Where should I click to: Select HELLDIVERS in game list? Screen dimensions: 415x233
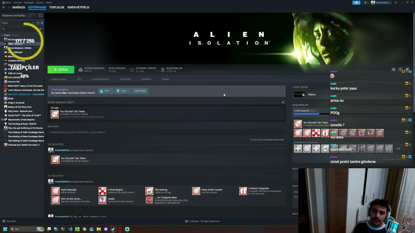pyautogui.click(x=14, y=77)
